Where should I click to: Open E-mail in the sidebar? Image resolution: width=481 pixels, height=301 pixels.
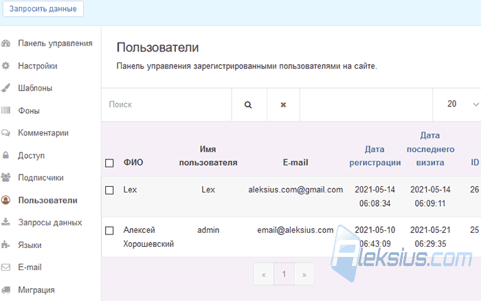[x=30, y=267]
